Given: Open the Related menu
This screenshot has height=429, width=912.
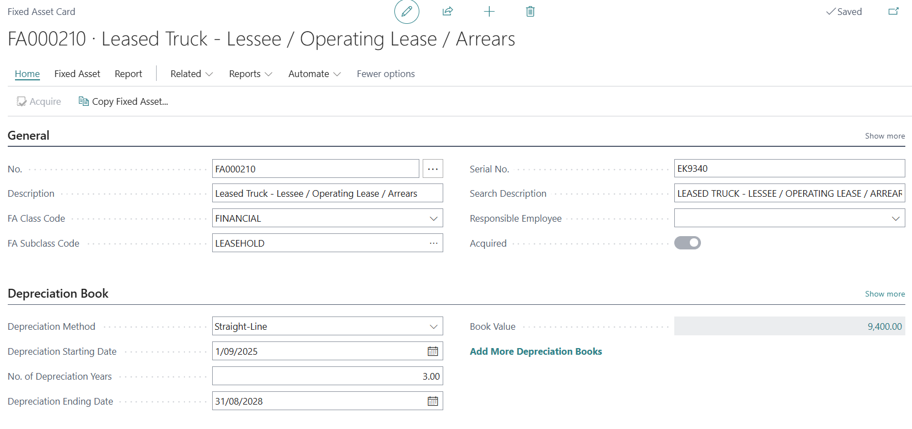Looking at the screenshot, I should (x=191, y=74).
